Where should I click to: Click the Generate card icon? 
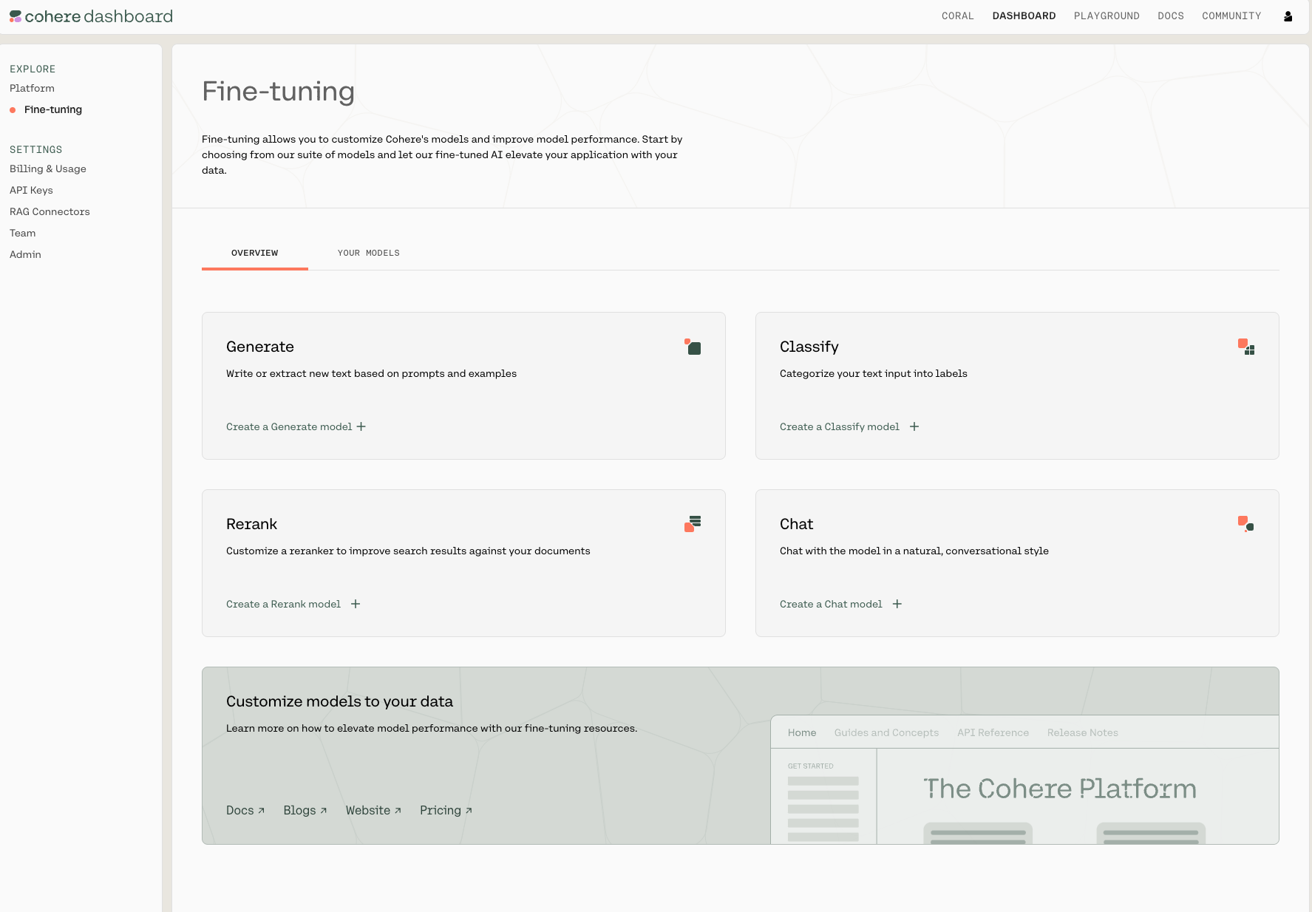693,347
